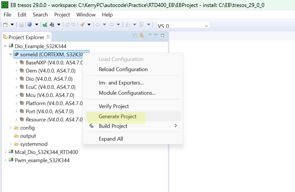Open the File menu
This screenshot has height=192, width=295.
pyautogui.click(x=7, y=15)
